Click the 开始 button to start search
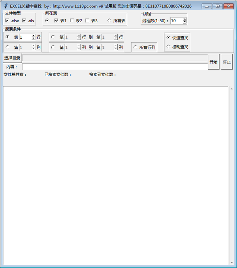The height and width of the screenshot is (268, 237). 214,62
